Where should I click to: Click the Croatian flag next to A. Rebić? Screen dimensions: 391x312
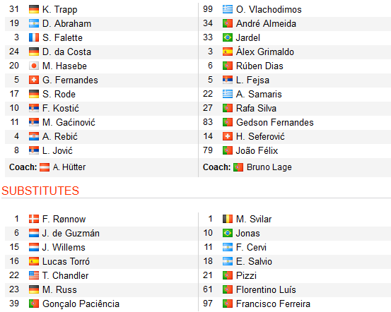pyautogui.click(x=34, y=136)
